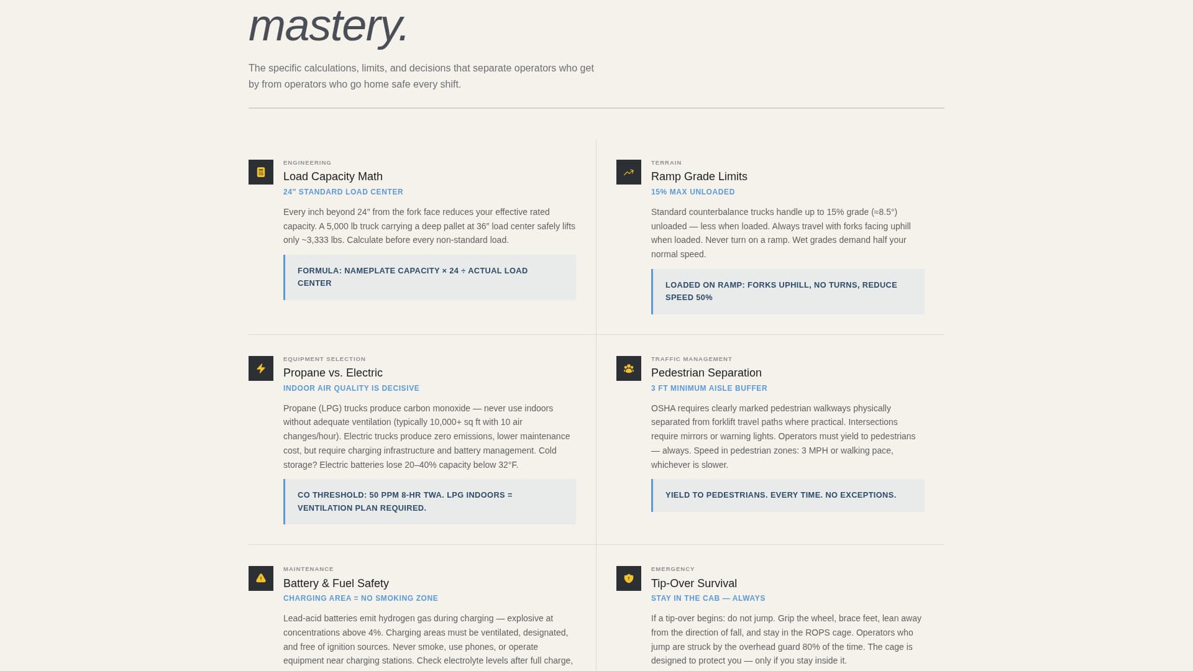Click the nameplate capacity formula callout box
The height and width of the screenshot is (671, 1193).
430,277
